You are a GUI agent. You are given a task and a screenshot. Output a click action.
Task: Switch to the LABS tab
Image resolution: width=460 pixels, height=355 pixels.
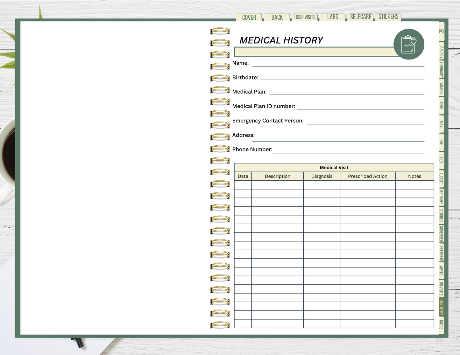coord(333,17)
